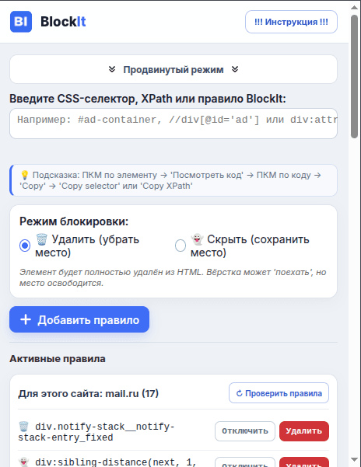The image size is (361, 467).
Task: Click Проверить правила button
Action: 279,393
